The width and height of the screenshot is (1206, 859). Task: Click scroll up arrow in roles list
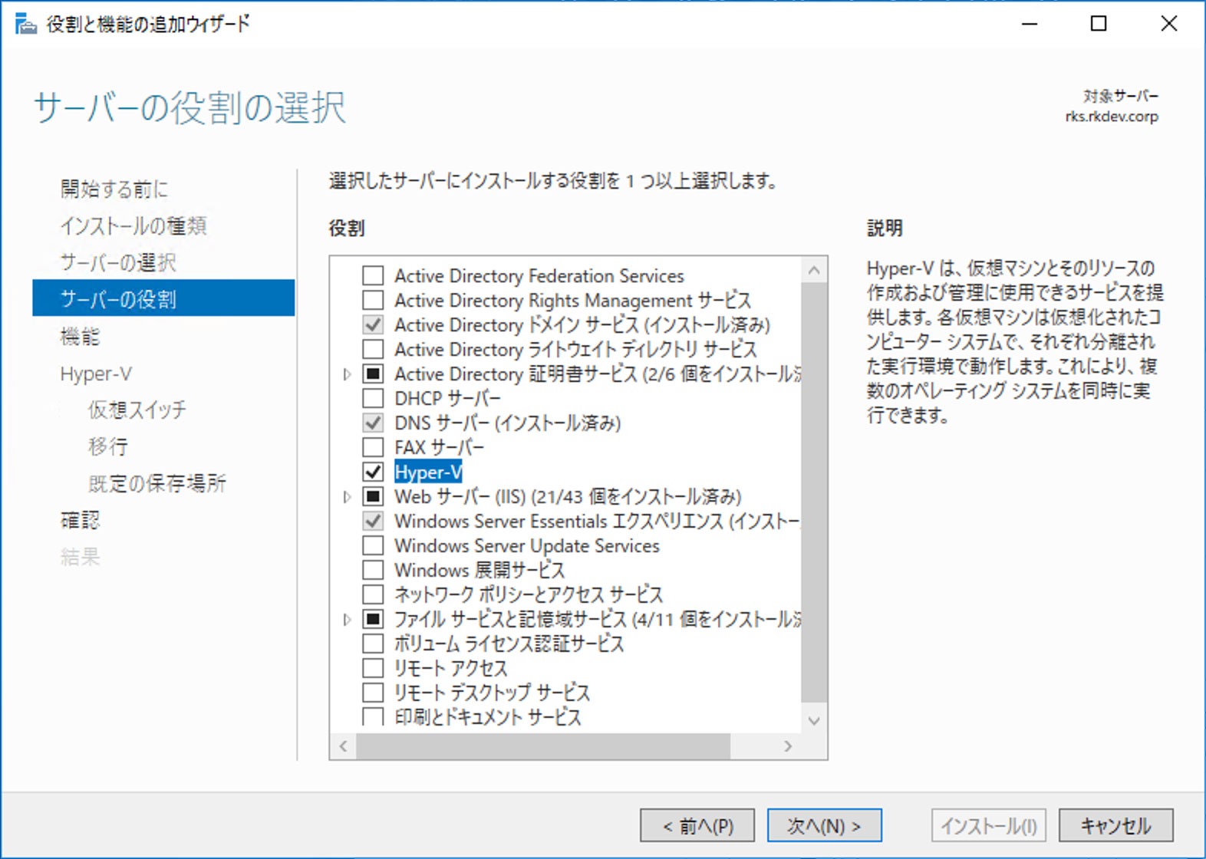814,270
